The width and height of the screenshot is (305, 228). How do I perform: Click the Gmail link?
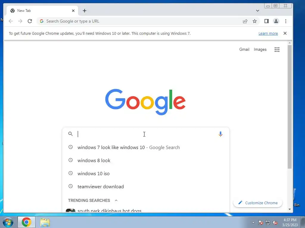coord(244,50)
